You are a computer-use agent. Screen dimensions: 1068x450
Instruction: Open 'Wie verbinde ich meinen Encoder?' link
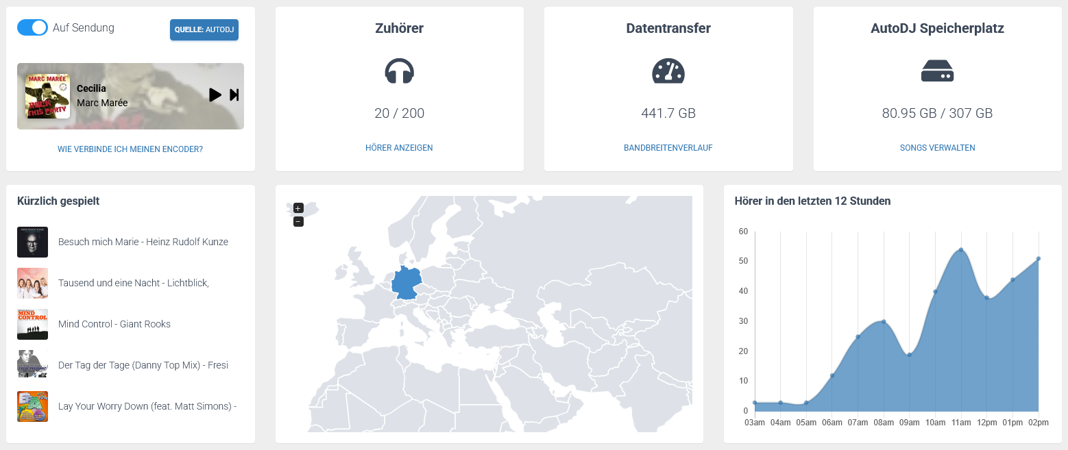pos(130,149)
